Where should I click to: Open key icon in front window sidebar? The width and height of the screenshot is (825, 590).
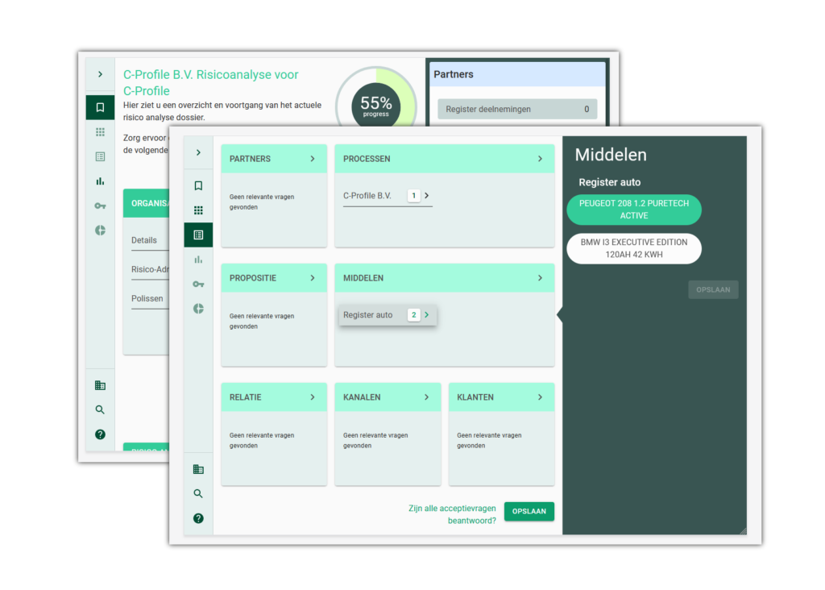(198, 285)
